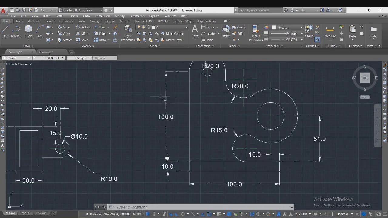
Task: Activate the Rotate command
Action: pos(83,27)
